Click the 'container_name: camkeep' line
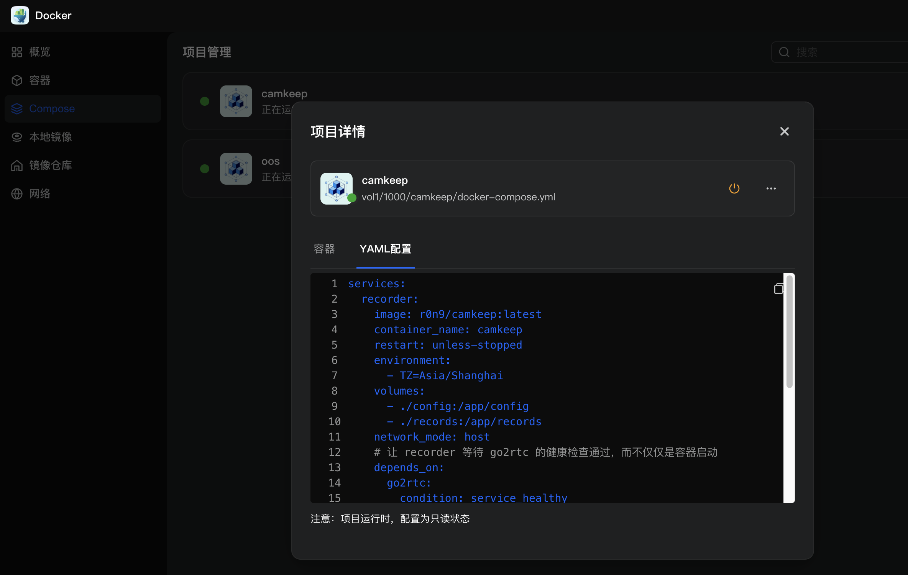This screenshot has width=908, height=575. (448, 329)
